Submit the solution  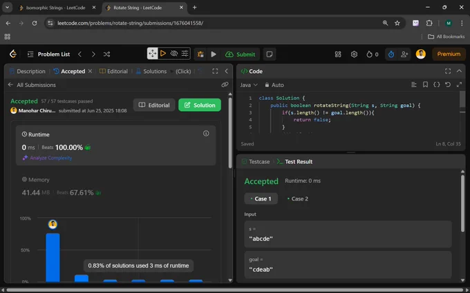click(x=240, y=54)
